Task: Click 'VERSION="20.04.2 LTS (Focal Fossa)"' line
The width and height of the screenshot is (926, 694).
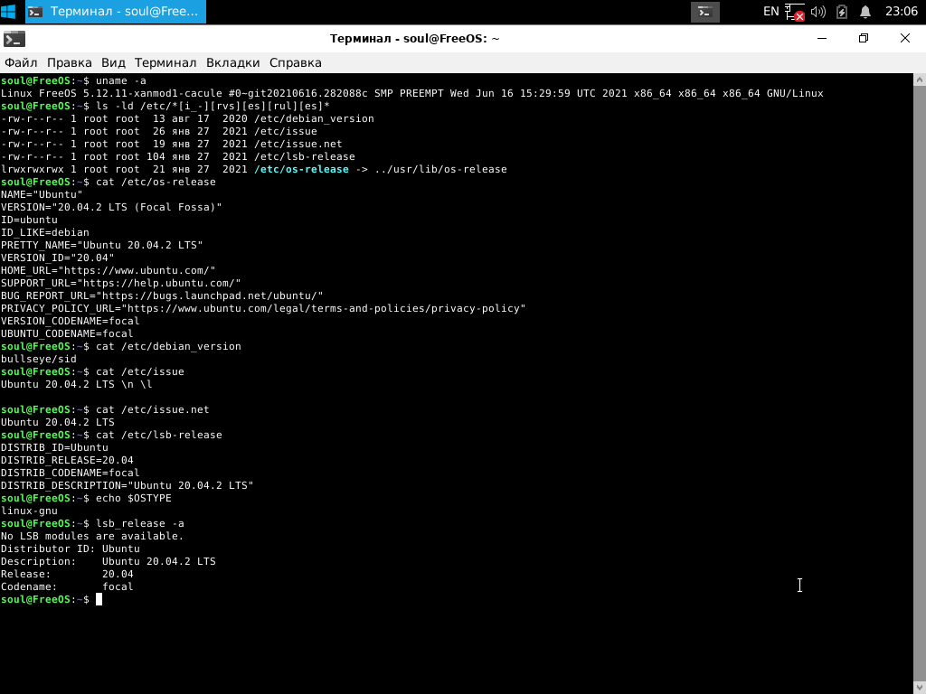Action: click(x=111, y=207)
